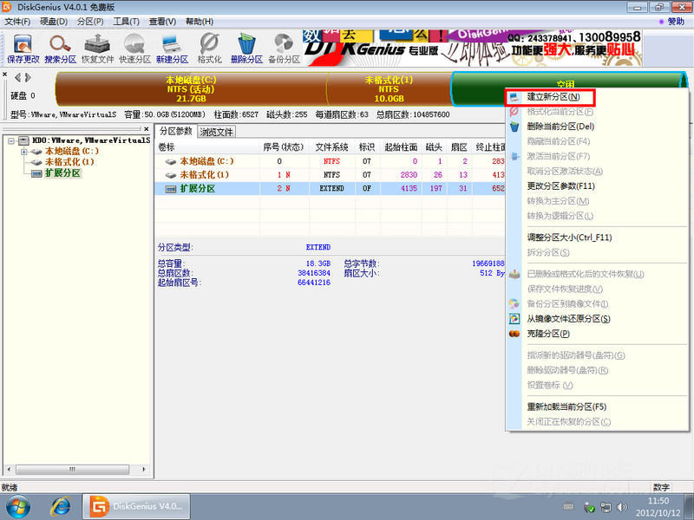Select 本地磁盘(C:) row in partition table
694x520 pixels.
tap(331, 161)
